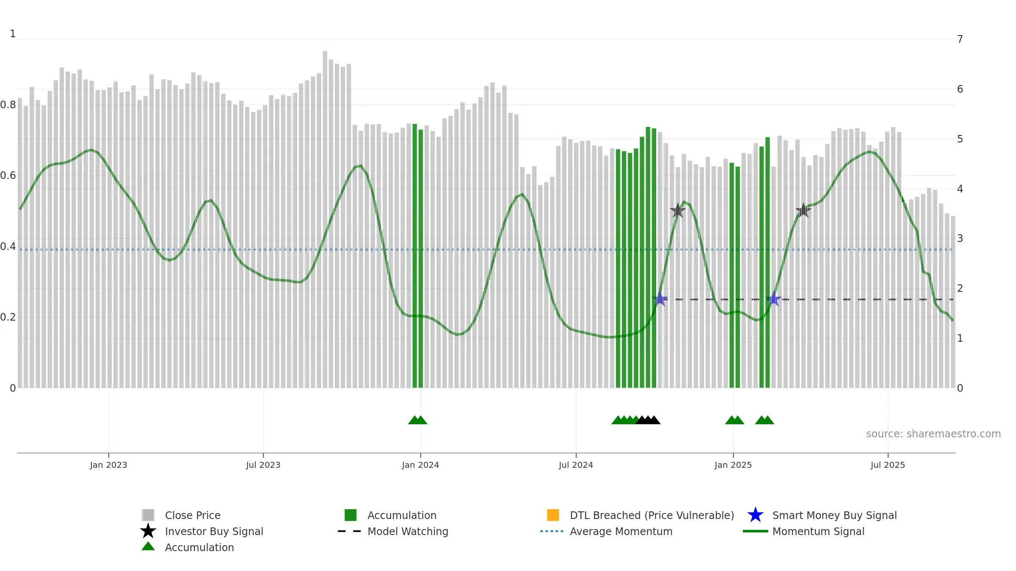The height and width of the screenshot is (571, 1016).
Task: Click the black triangles below the chart
Action: [648, 420]
